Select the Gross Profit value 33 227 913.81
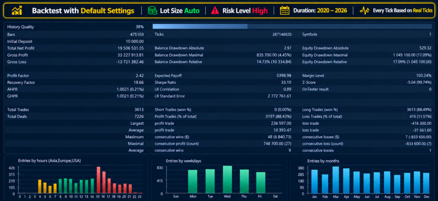The image size is (438, 201). click(131, 55)
